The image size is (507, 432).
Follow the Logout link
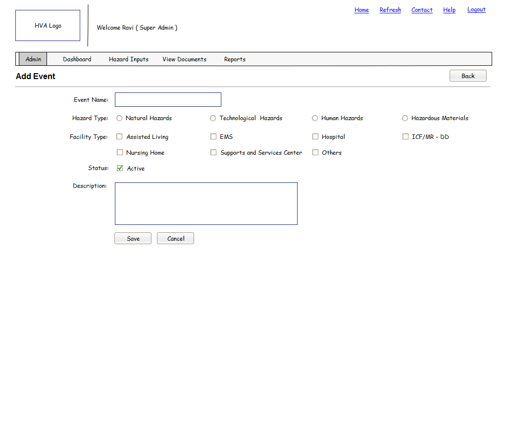[476, 10]
